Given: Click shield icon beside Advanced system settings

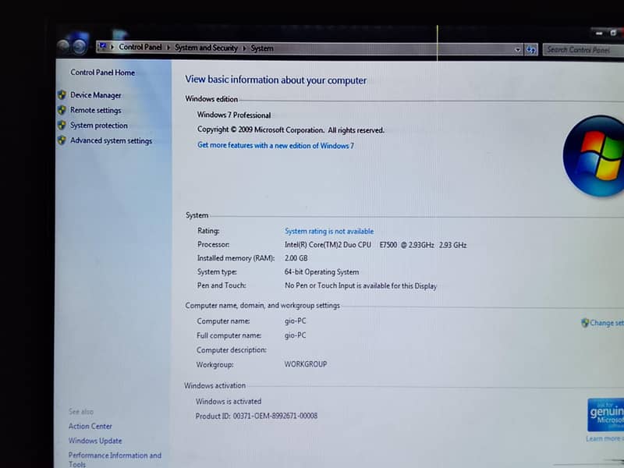Looking at the screenshot, I should pos(62,140).
